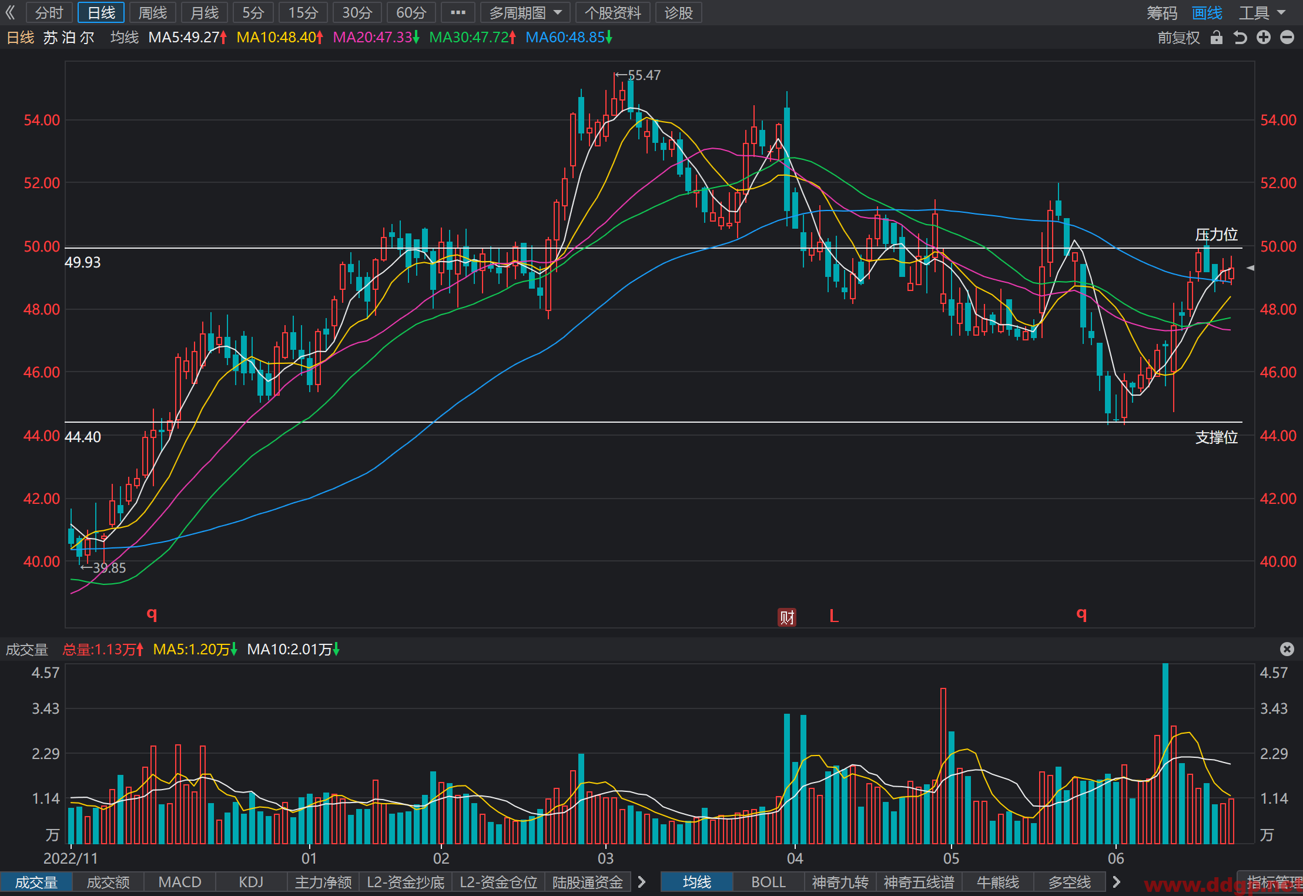
Task: Open the 多周期图 dropdown
Action: [x=525, y=12]
